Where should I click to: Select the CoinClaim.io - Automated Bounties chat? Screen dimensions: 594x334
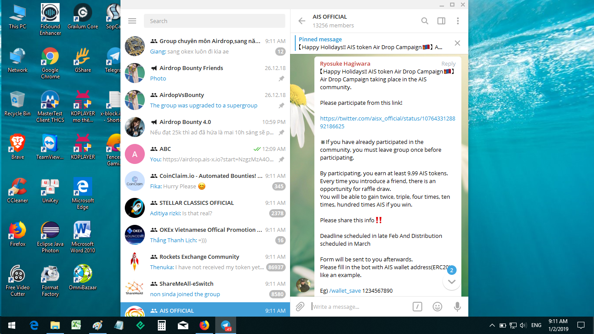[x=205, y=181]
